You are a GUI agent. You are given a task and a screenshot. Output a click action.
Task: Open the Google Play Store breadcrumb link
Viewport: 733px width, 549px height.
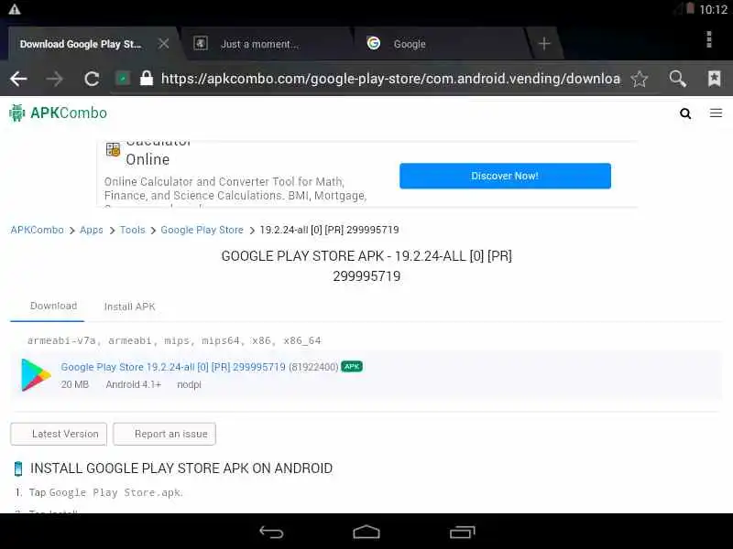coord(202,231)
